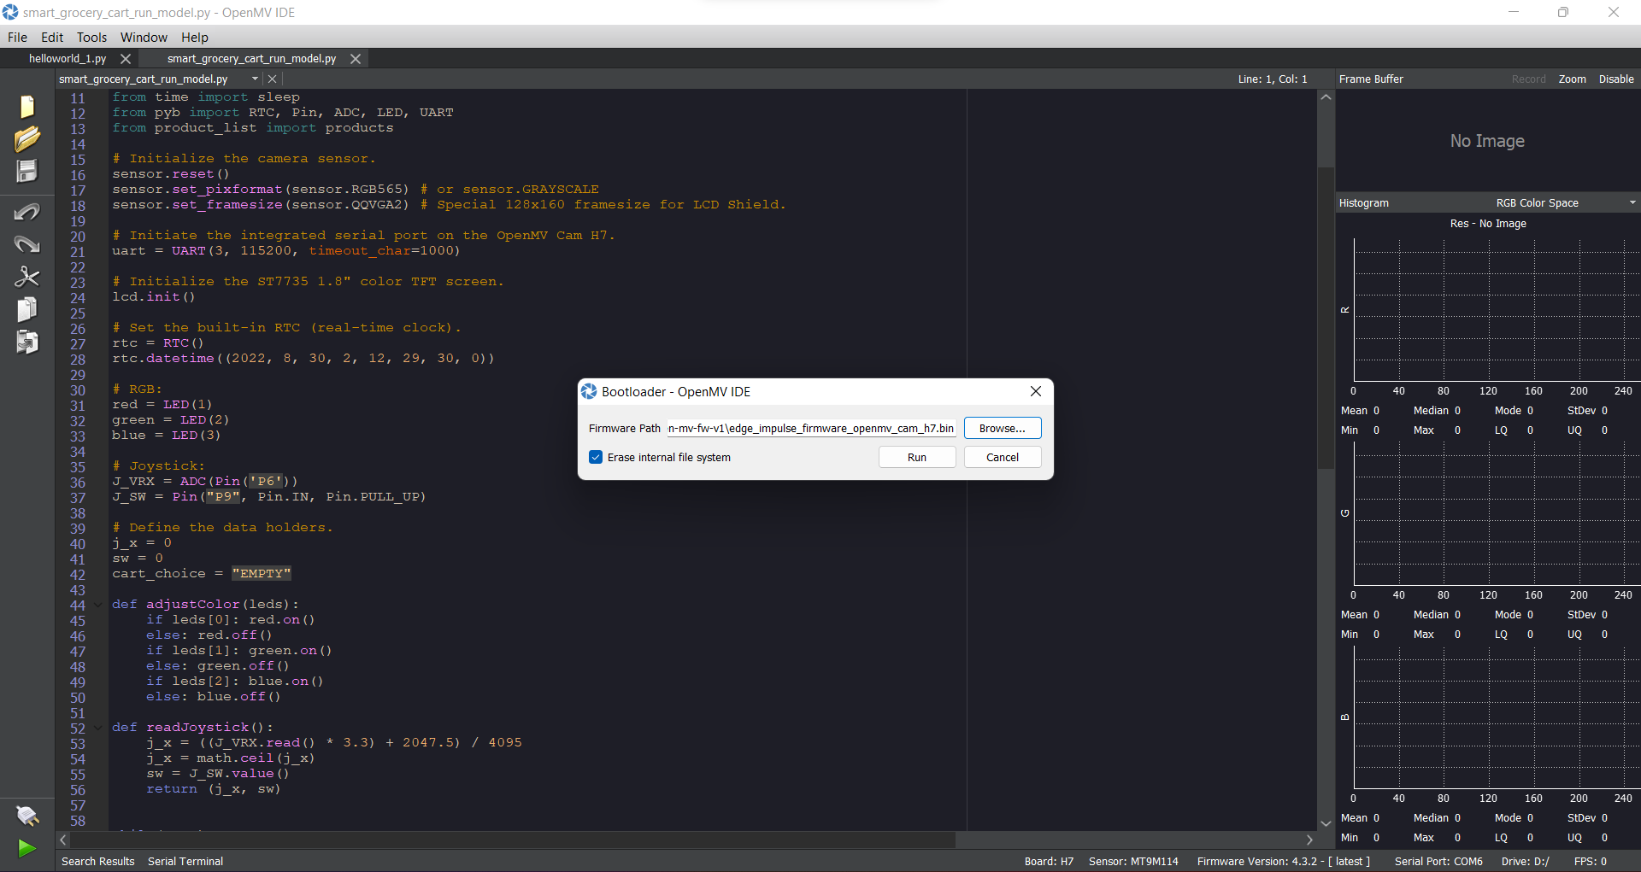Click FPS: 0 status entry

tap(1590, 861)
